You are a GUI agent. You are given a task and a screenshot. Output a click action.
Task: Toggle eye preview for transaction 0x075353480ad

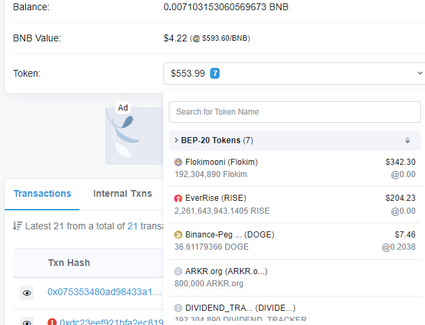pos(27,293)
